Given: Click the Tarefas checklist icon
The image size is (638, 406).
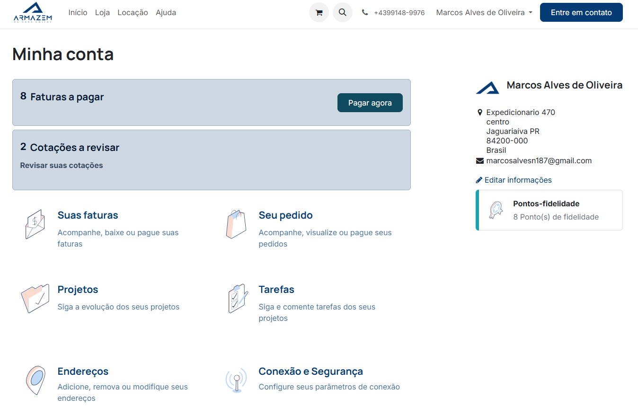Looking at the screenshot, I should click(x=236, y=298).
